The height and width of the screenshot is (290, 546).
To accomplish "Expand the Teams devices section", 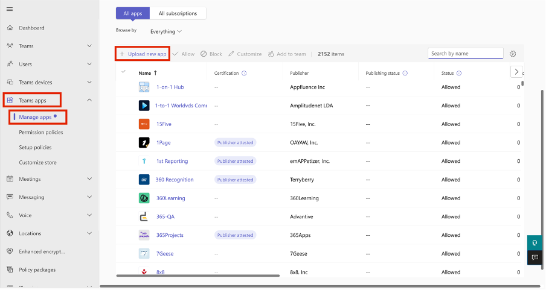I will [89, 82].
